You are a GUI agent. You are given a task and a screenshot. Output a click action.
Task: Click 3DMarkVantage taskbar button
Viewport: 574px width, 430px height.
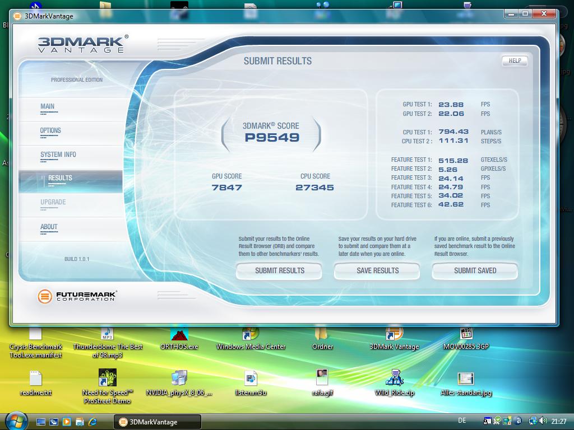(158, 422)
